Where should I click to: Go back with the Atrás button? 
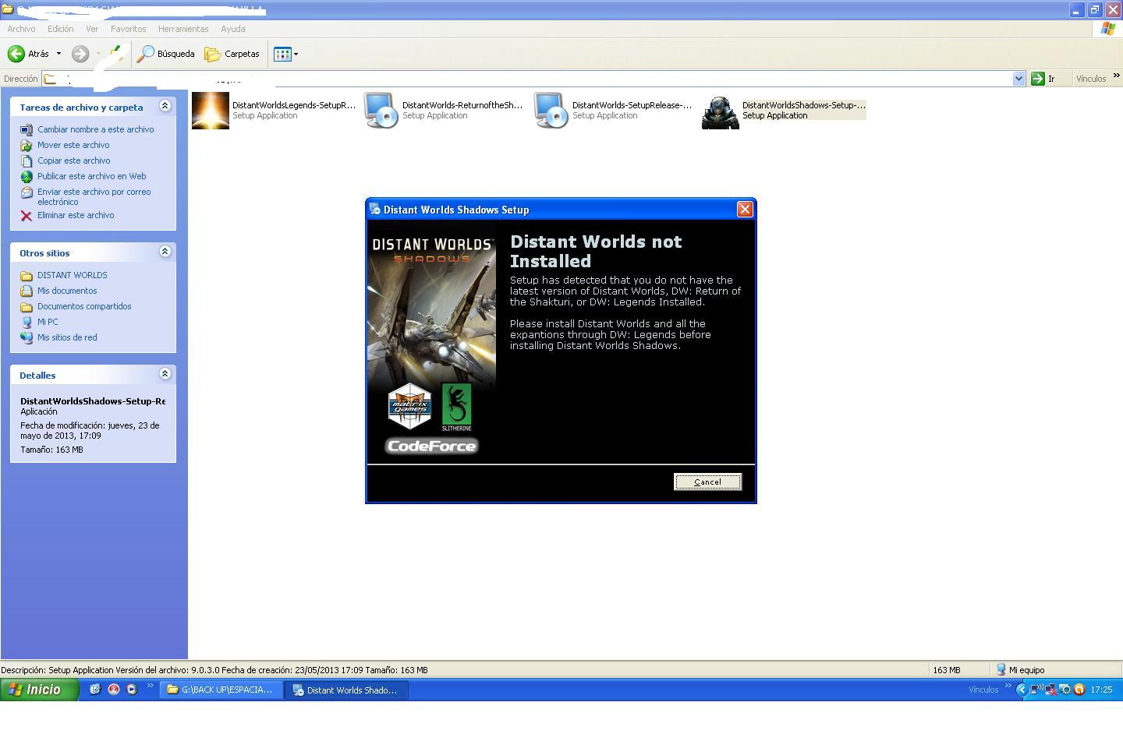coord(29,54)
